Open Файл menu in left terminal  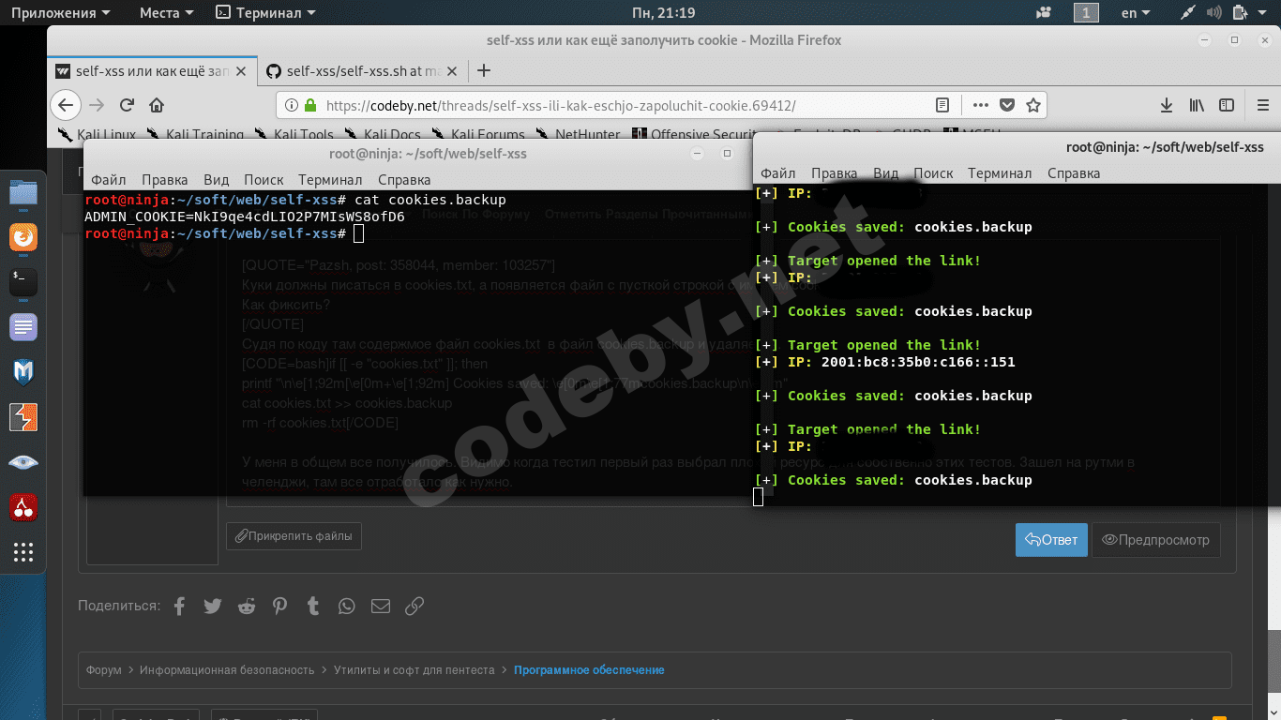coord(108,179)
